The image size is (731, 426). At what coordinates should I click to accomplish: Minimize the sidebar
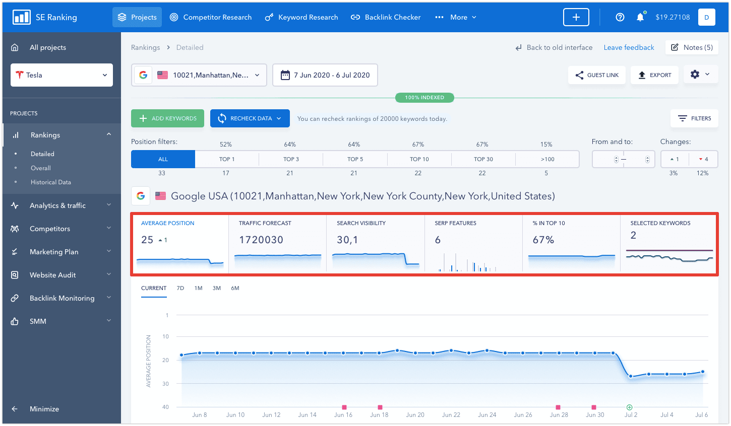pos(35,409)
